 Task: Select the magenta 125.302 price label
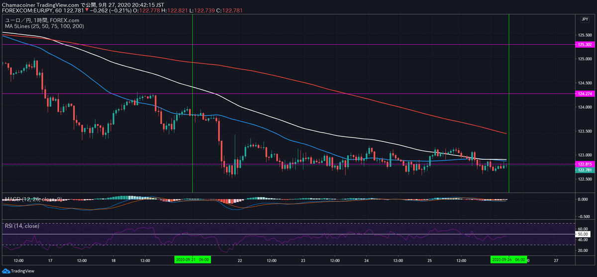pos(584,44)
